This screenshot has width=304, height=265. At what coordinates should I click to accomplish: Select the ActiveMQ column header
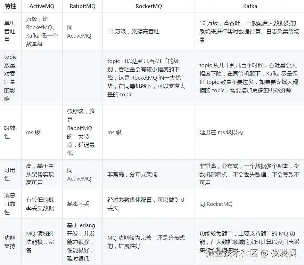(x=42, y=6)
